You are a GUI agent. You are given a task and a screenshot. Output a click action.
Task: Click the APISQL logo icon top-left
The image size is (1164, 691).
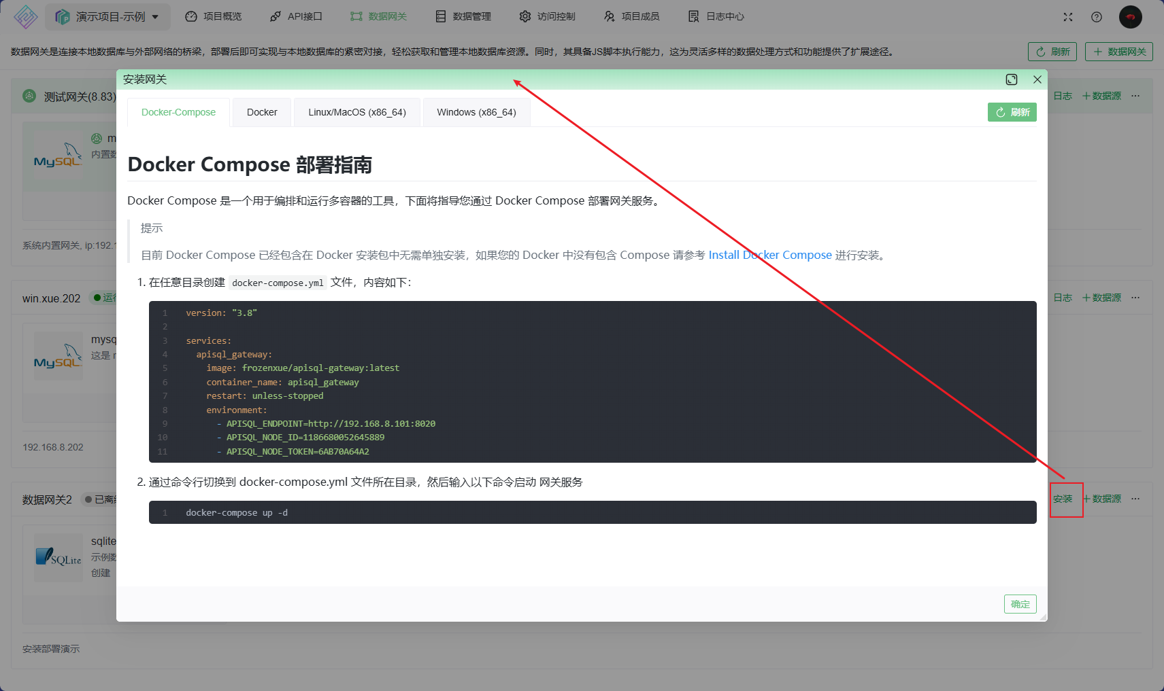pyautogui.click(x=24, y=16)
